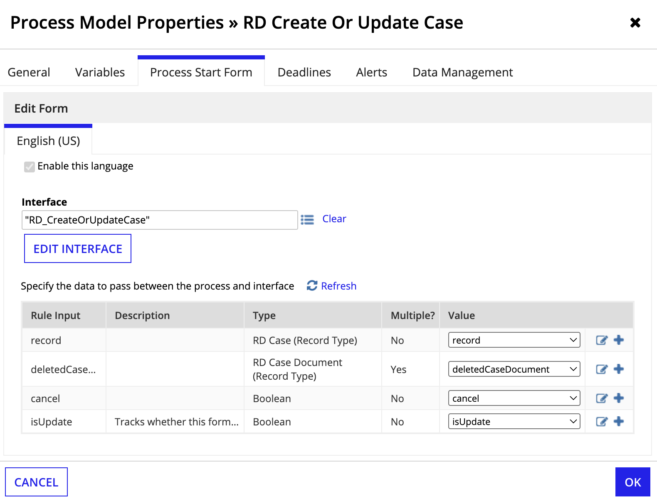Add variable plus icon for isUpdate row
The height and width of the screenshot is (501, 657).
(619, 421)
